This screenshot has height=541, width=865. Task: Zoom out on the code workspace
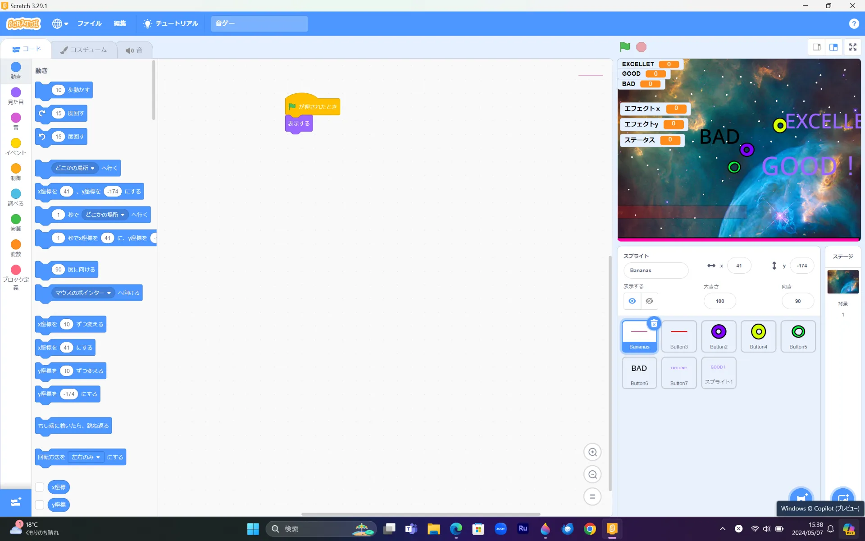tap(592, 474)
